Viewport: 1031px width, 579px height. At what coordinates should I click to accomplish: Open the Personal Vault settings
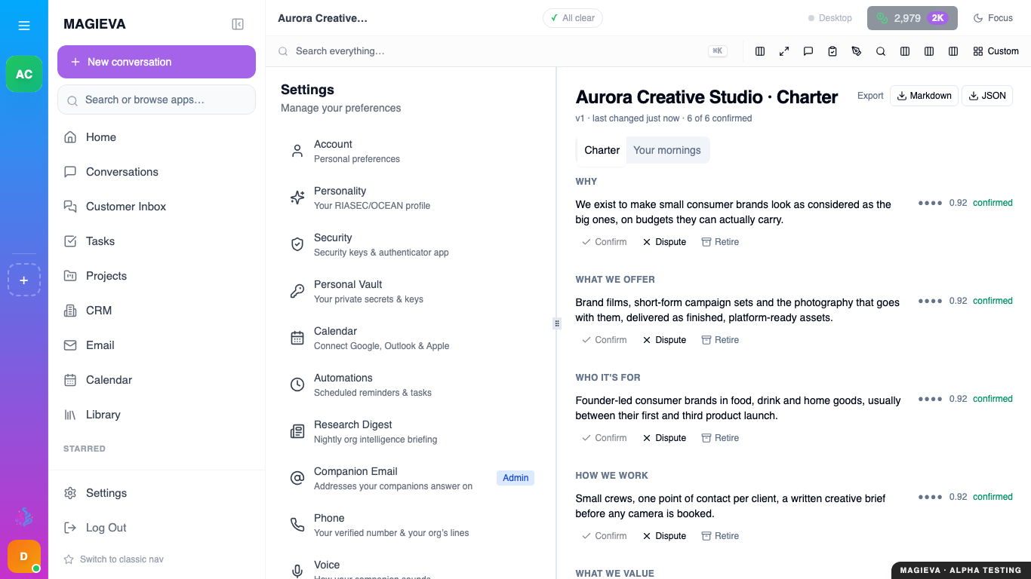411,291
